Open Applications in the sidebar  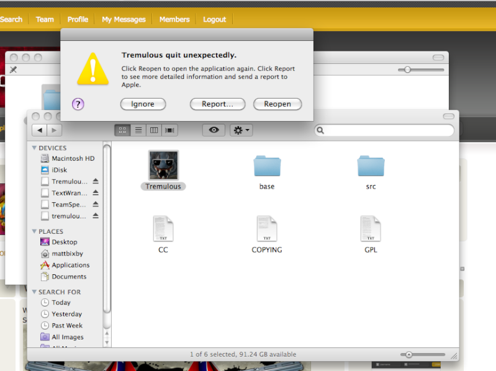[x=65, y=265]
